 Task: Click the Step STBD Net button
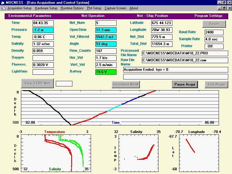37,84
